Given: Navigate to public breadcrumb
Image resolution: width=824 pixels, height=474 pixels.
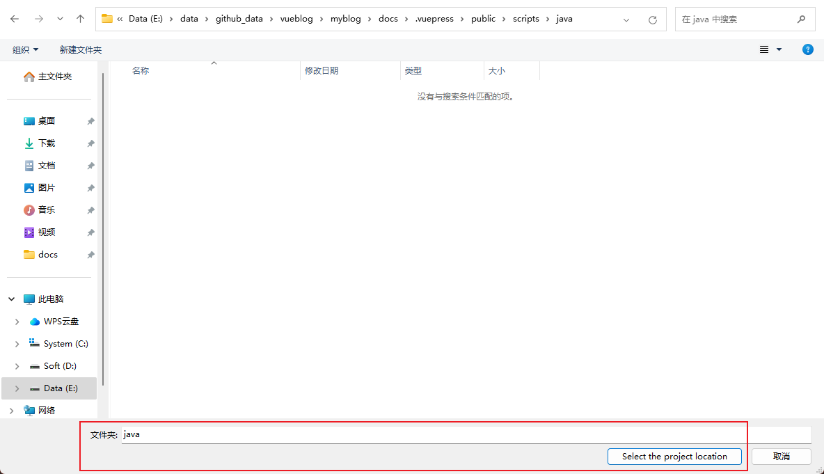Looking at the screenshot, I should pyautogui.click(x=484, y=19).
